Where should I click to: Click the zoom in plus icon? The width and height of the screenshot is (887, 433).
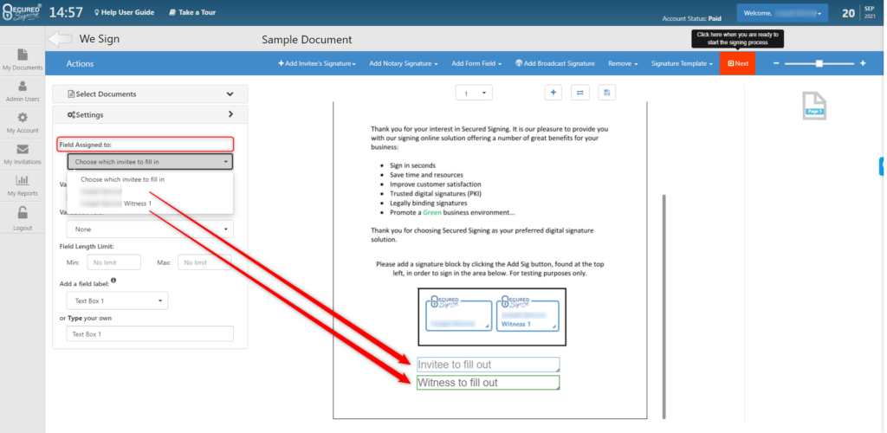(x=863, y=63)
